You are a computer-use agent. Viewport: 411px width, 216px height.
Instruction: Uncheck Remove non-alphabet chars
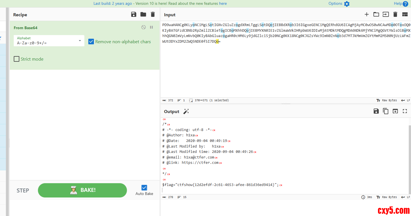coord(91,42)
